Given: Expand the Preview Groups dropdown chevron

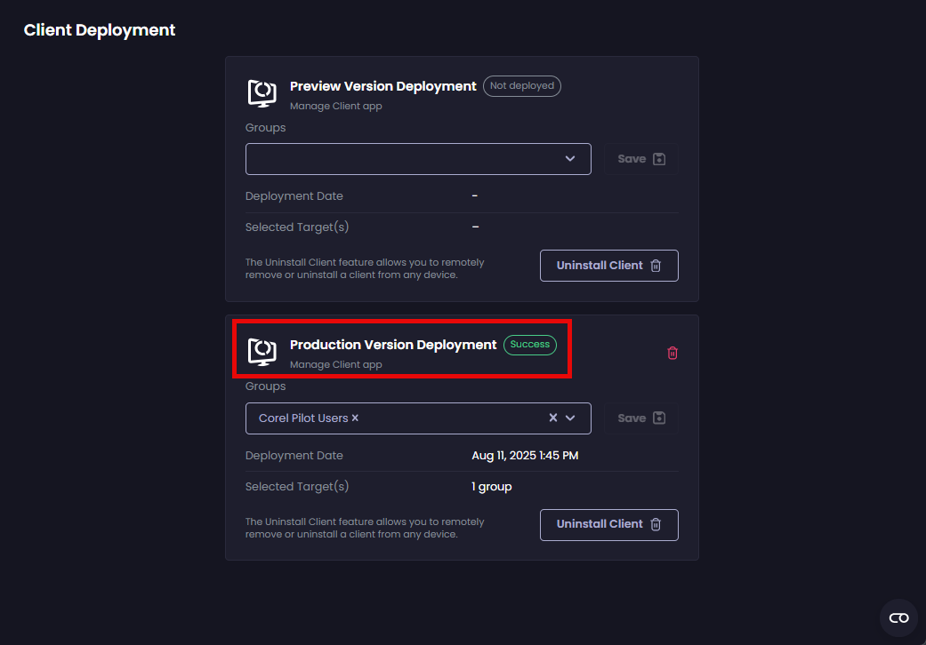Looking at the screenshot, I should pyautogui.click(x=570, y=159).
